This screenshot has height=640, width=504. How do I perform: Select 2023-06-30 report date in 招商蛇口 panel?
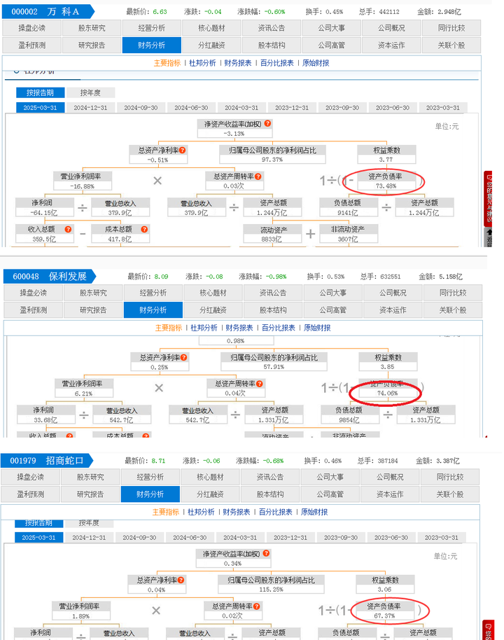(x=391, y=538)
